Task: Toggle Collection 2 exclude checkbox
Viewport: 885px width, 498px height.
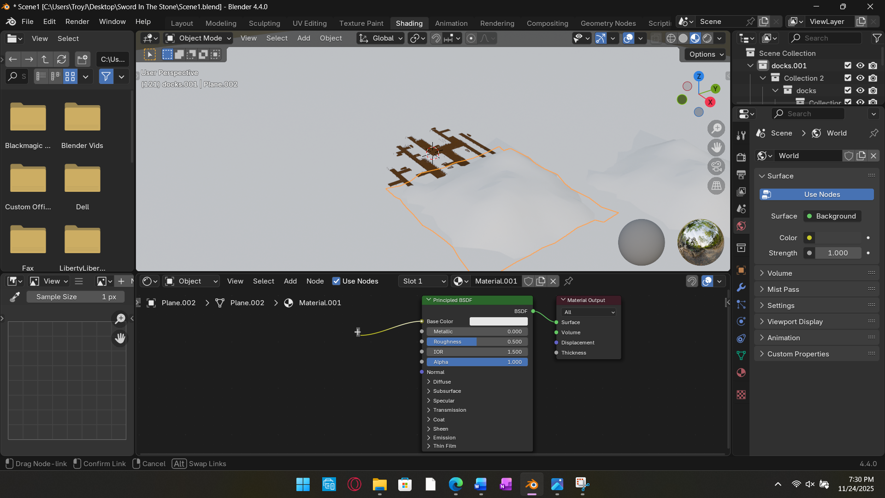Action: tap(848, 78)
